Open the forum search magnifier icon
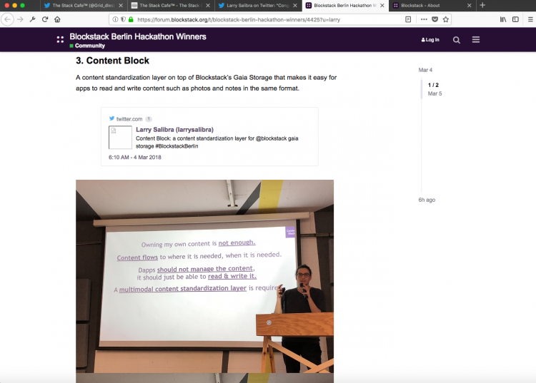 (x=457, y=40)
